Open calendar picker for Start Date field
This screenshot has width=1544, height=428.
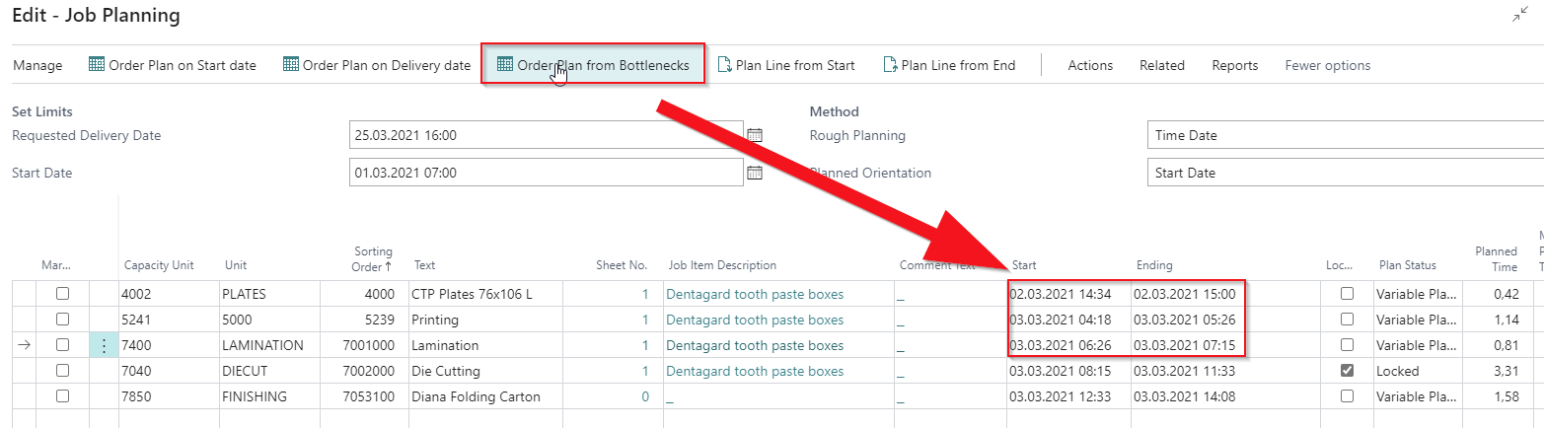pos(756,173)
